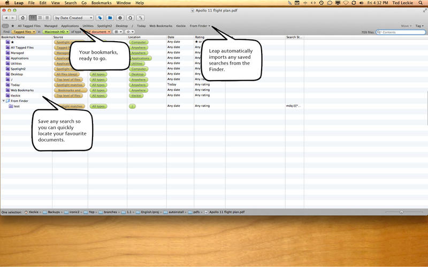Open the info inspector icon
The width and height of the screenshot is (428, 267).
click(120, 18)
